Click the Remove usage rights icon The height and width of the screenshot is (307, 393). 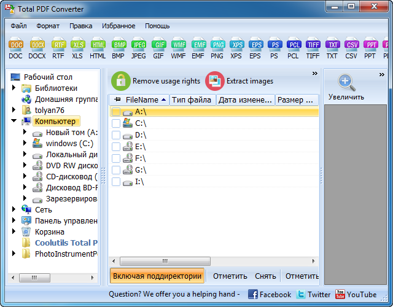coord(121,81)
